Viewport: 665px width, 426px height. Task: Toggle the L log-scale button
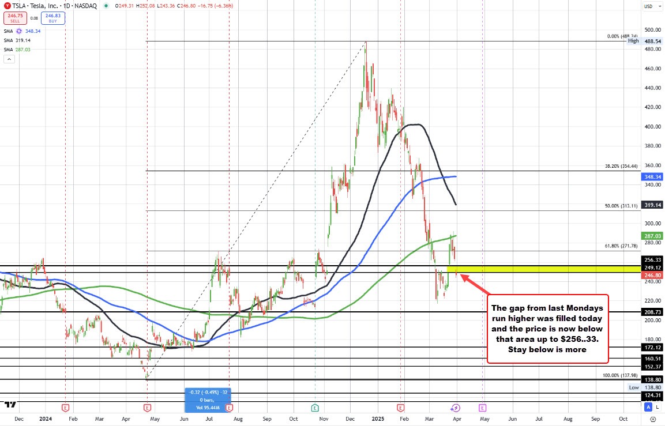click(657, 407)
